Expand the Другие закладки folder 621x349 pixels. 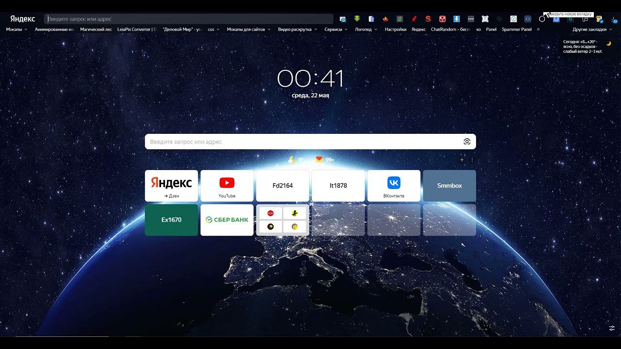pos(592,29)
